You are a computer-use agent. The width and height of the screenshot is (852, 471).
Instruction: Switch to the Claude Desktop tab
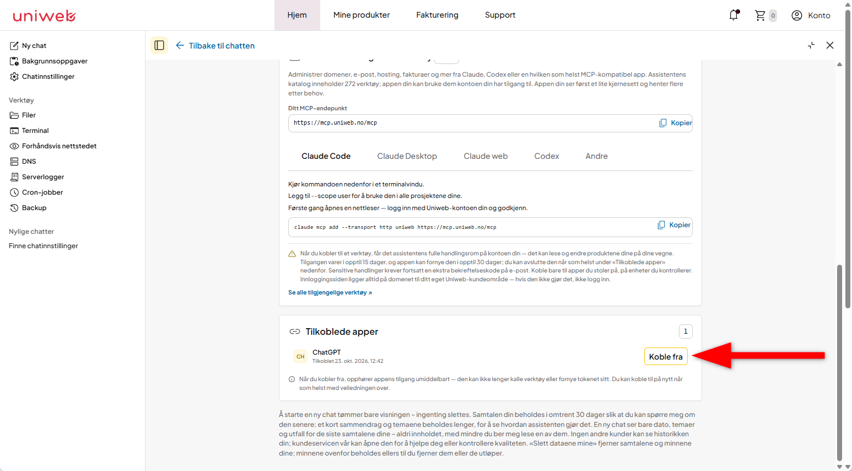(407, 156)
